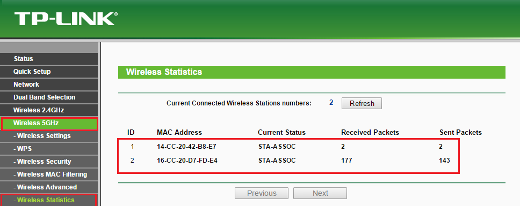The image size is (520, 206).
Task: Select Wireless MAC Filtering submenu
Action: (49, 174)
